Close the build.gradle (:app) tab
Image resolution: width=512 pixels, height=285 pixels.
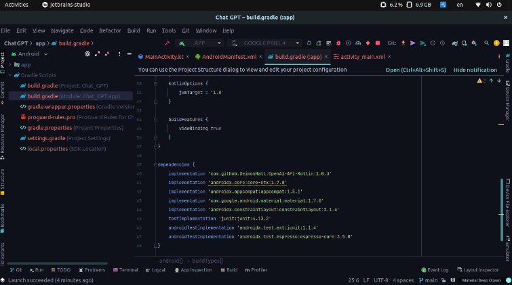pyautogui.click(x=326, y=57)
